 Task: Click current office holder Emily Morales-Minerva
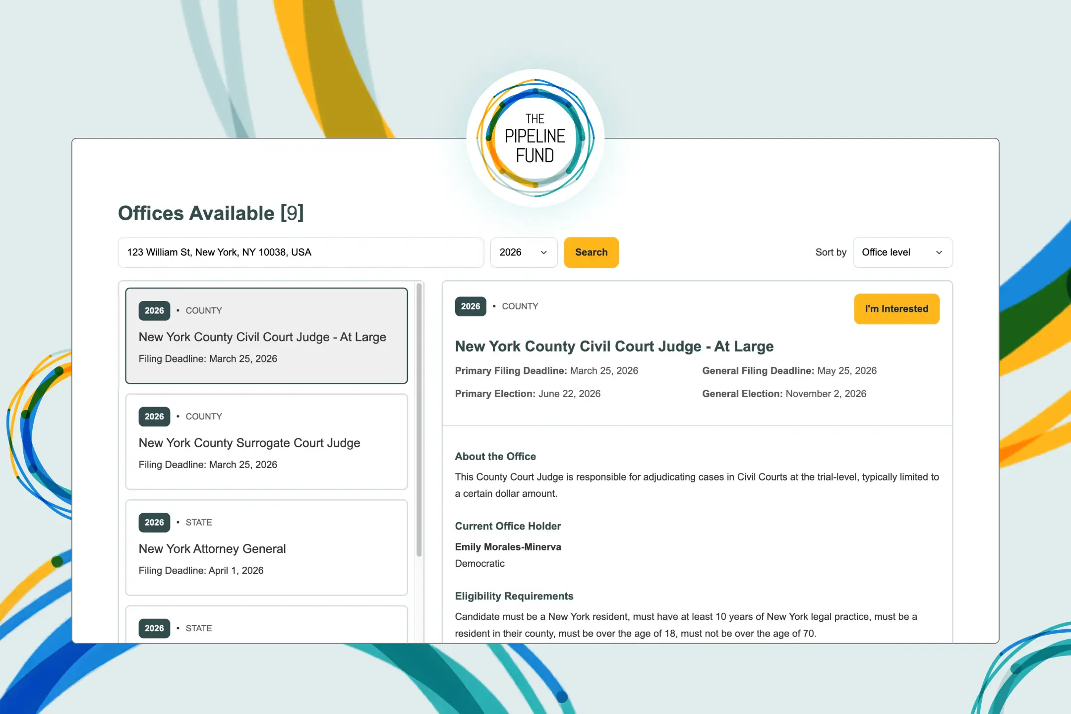[x=508, y=547]
